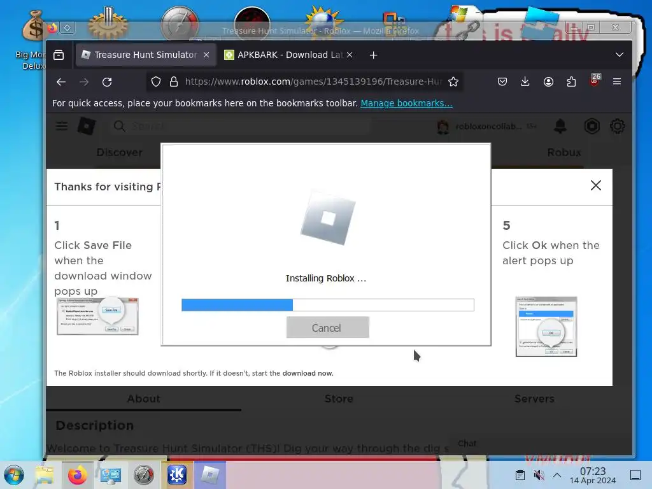Go back to previous page
Image resolution: width=652 pixels, height=489 pixels.
point(61,82)
